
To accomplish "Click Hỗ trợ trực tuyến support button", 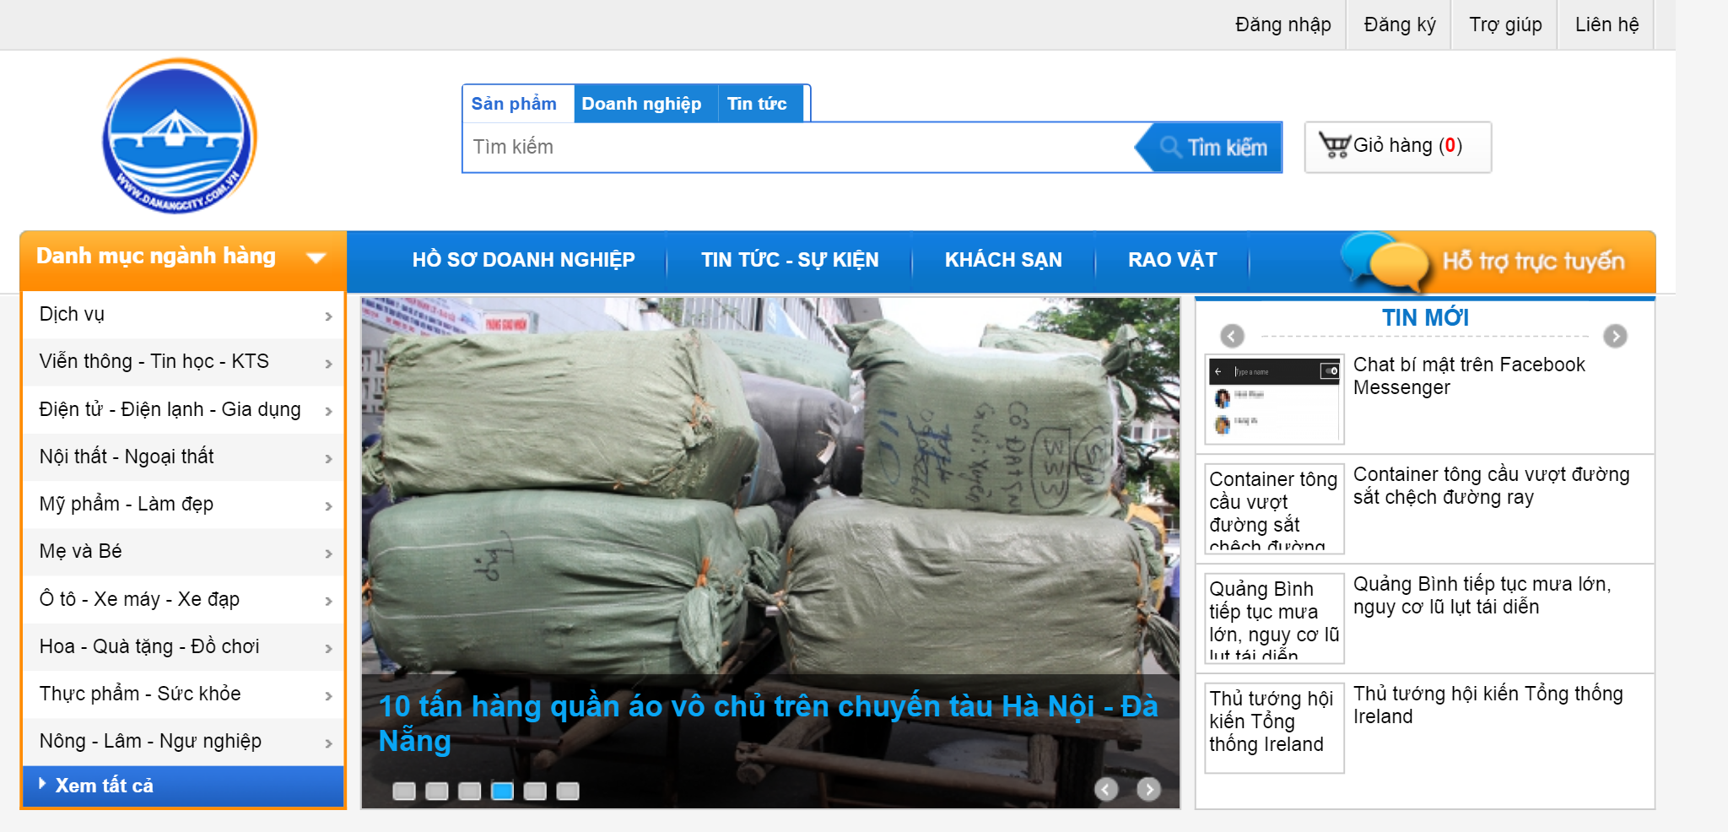I will tap(1498, 262).
